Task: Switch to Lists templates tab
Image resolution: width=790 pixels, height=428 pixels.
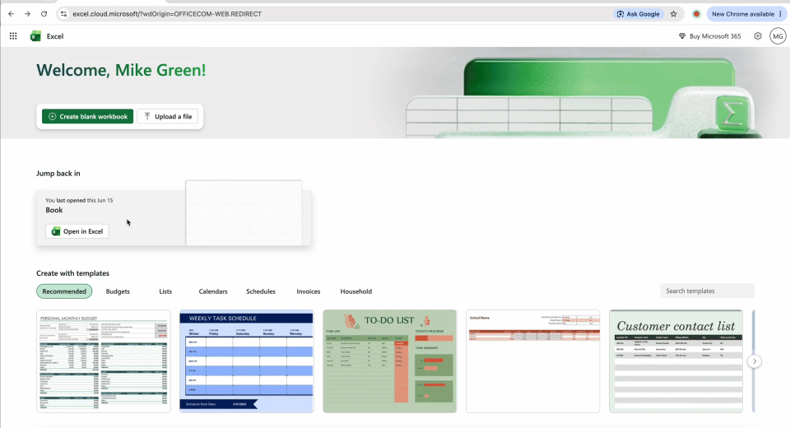Action: pos(165,291)
